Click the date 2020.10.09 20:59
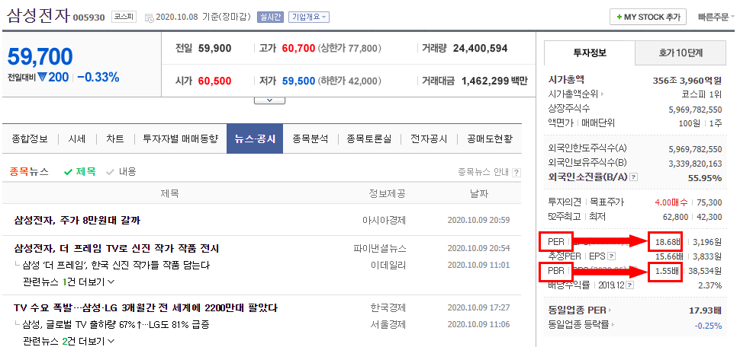Viewport: 740px width, 347px height. 478,220
